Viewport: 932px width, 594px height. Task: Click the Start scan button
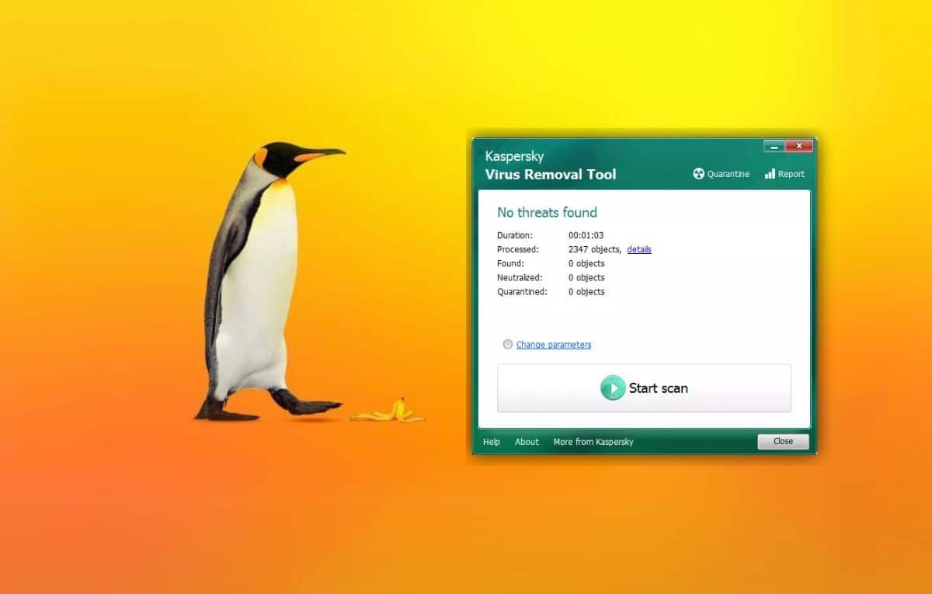[644, 388]
